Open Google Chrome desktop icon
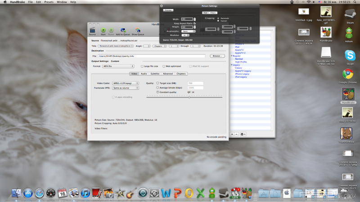Viewport: 360px width, 202px height. (347, 74)
